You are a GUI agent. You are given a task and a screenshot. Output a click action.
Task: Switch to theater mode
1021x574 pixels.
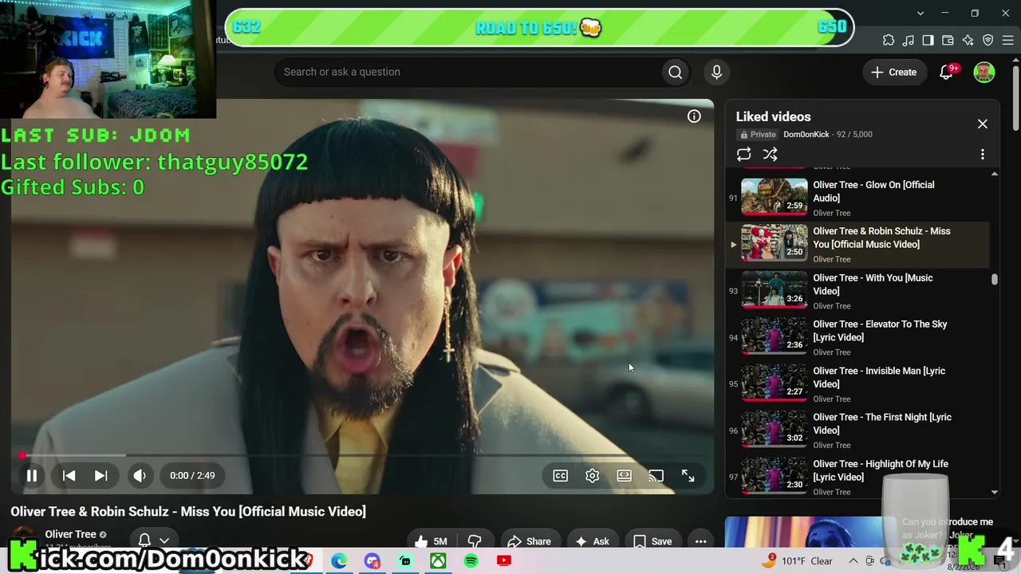pos(625,476)
